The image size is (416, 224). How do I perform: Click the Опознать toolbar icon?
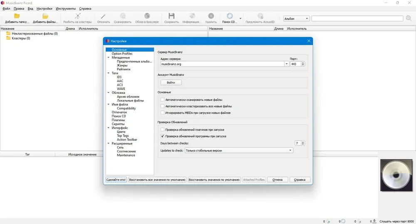coord(103,16)
